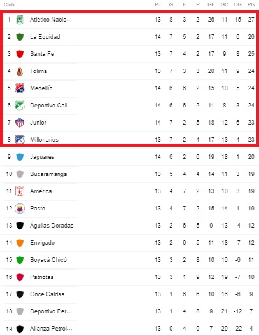Screen dimensions: 259x335
Task: Click the Junior striped crest icon
Action: pyautogui.click(x=20, y=123)
